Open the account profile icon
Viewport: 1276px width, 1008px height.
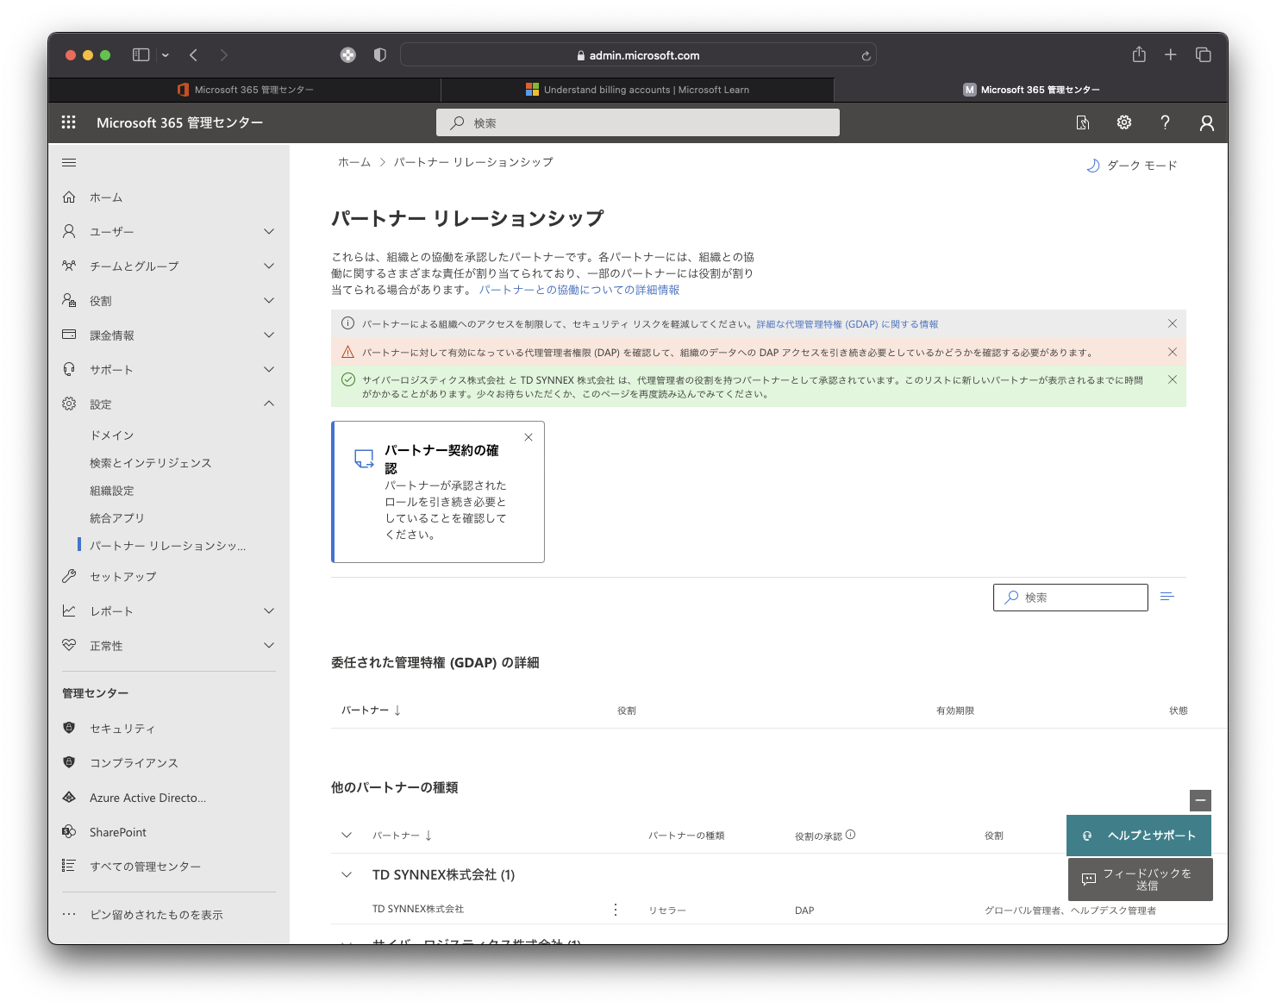pos(1207,122)
